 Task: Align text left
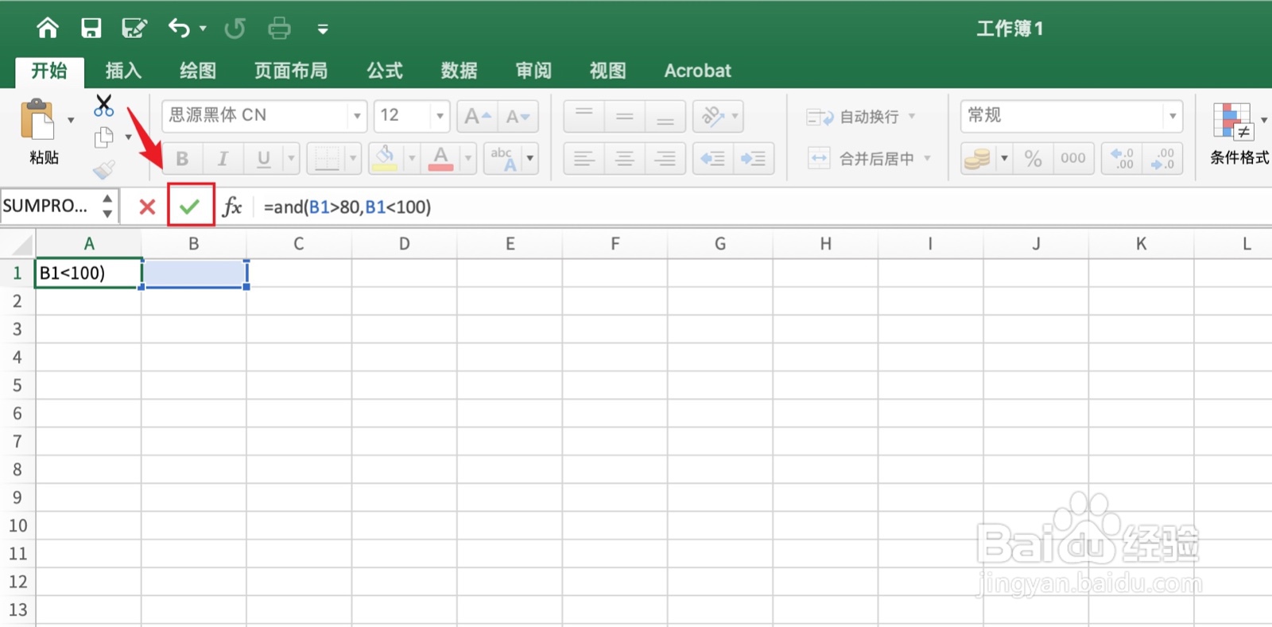(584, 159)
